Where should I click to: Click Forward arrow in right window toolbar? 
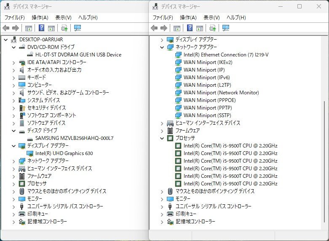164,28
